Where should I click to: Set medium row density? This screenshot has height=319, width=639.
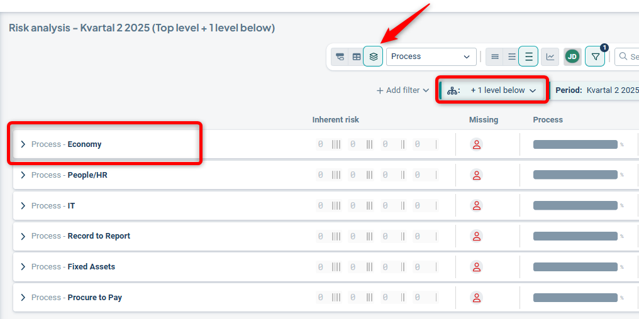pyautogui.click(x=512, y=57)
